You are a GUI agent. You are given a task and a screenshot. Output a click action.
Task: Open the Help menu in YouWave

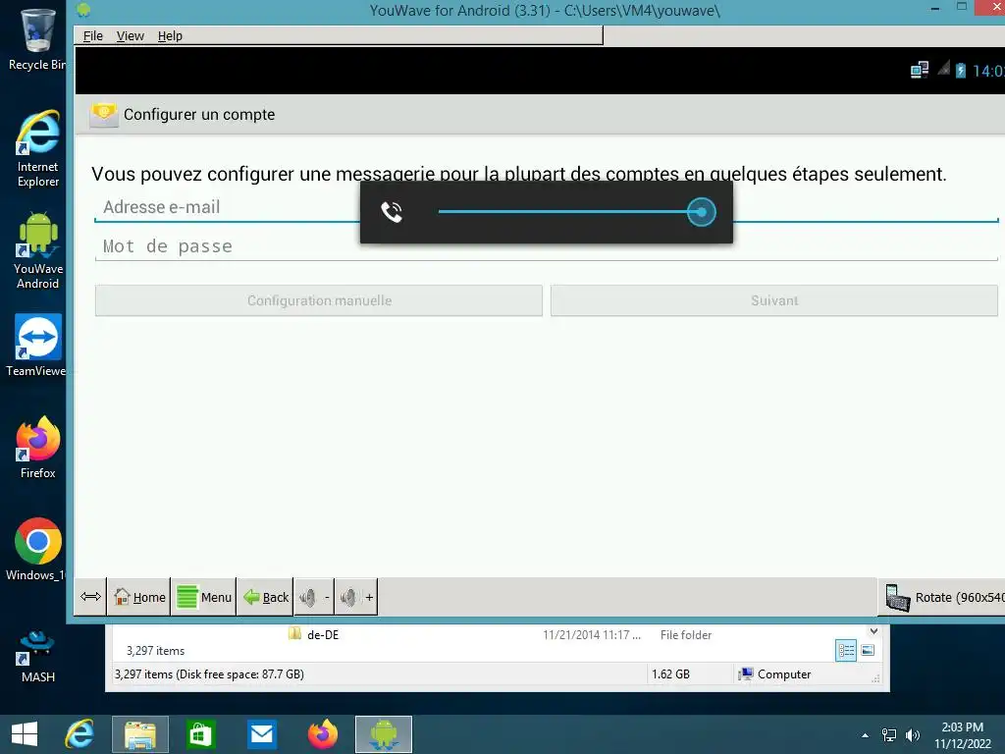(x=170, y=36)
